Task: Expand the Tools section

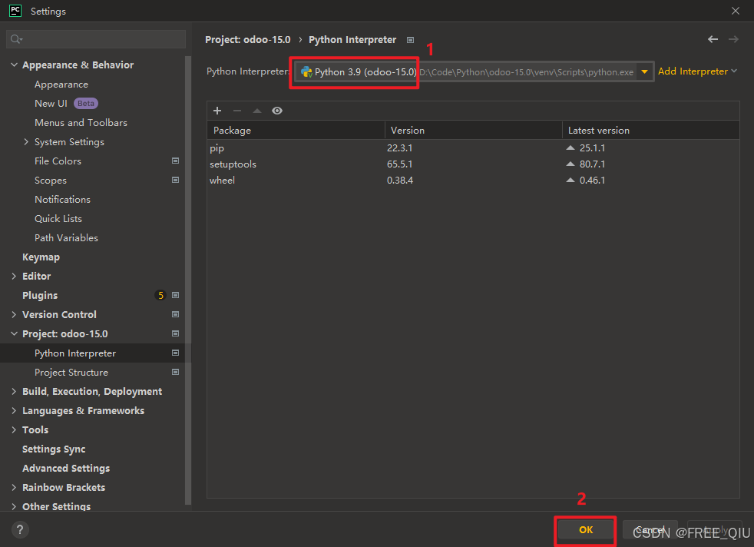Action: click(14, 429)
